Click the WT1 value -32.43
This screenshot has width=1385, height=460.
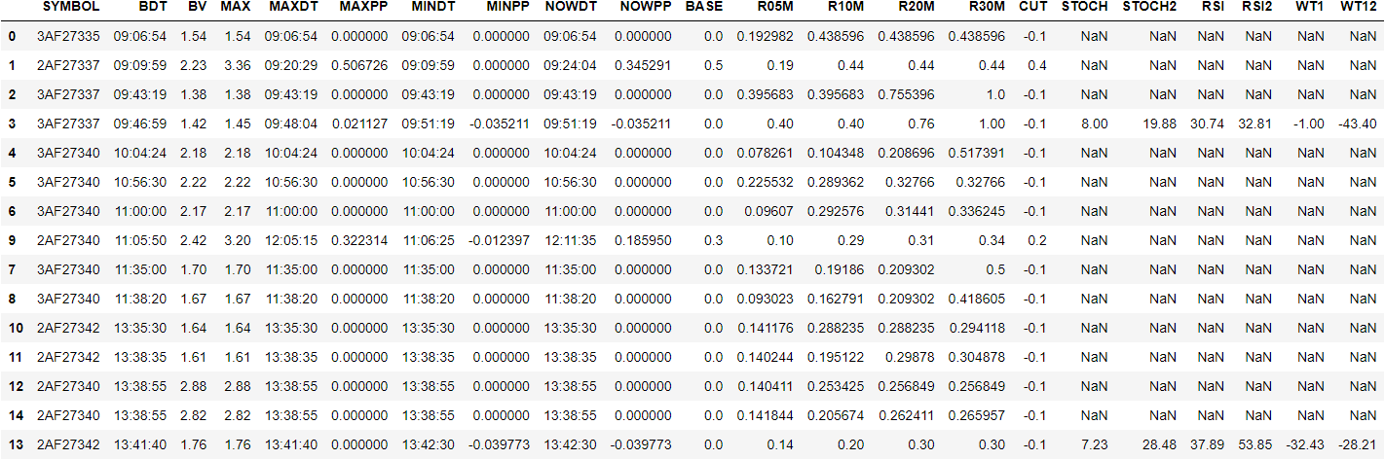pyautogui.click(x=1306, y=444)
